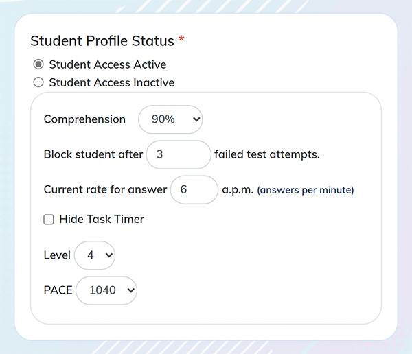Click the Comprehension label
The width and height of the screenshot is (412, 354).
[x=84, y=119]
